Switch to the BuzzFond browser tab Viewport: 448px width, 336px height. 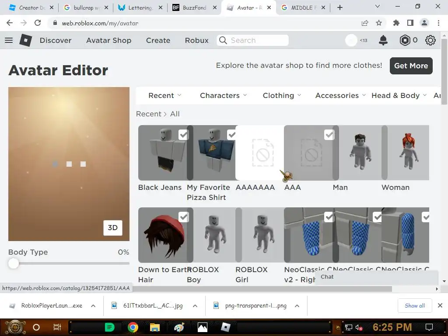[193, 8]
